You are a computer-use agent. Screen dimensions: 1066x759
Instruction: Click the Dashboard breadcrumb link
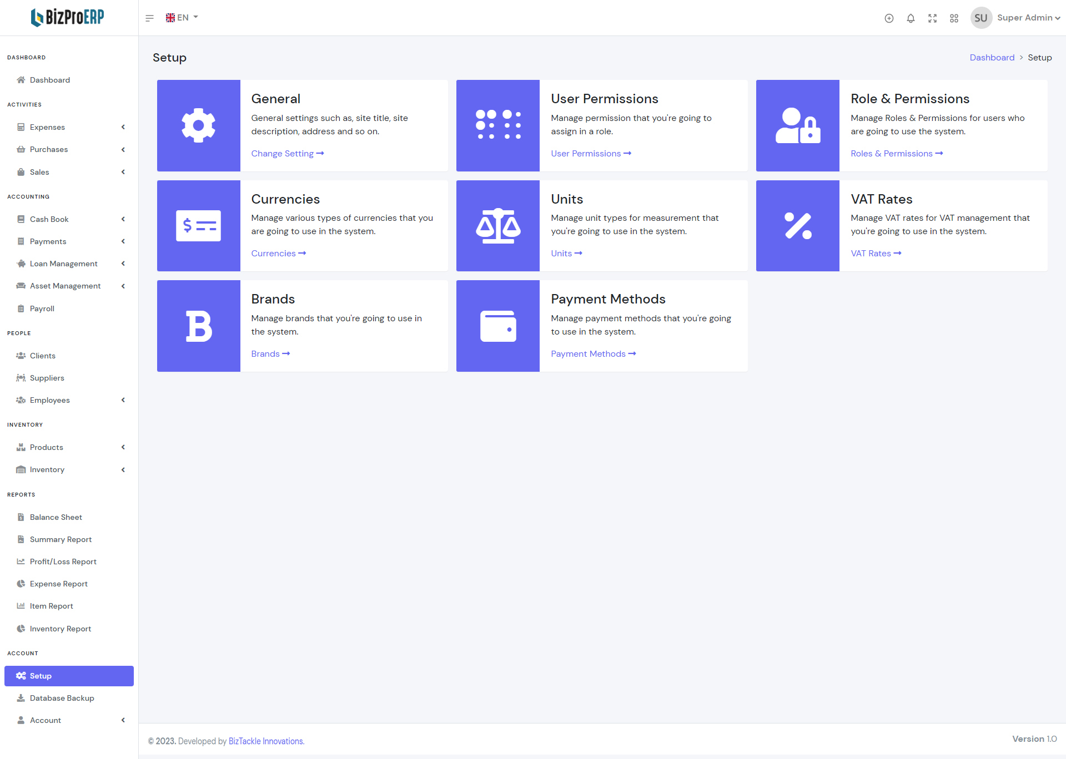992,58
